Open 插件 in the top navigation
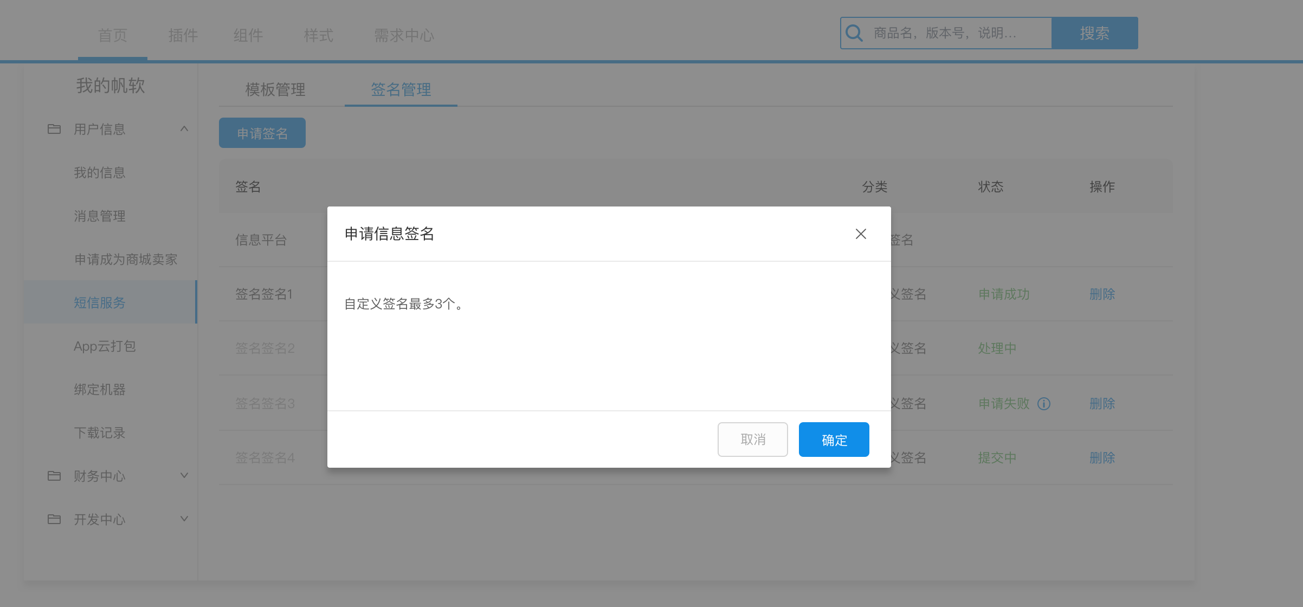 coord(183,36)
